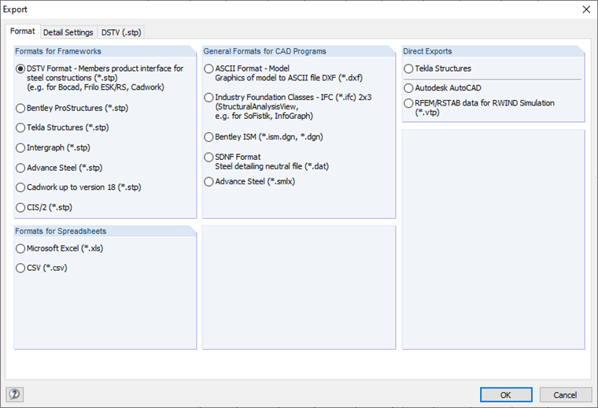Select DSTV Format members product interface option
The height and width of the screenshot is (408, 598).
click(20, 69)
